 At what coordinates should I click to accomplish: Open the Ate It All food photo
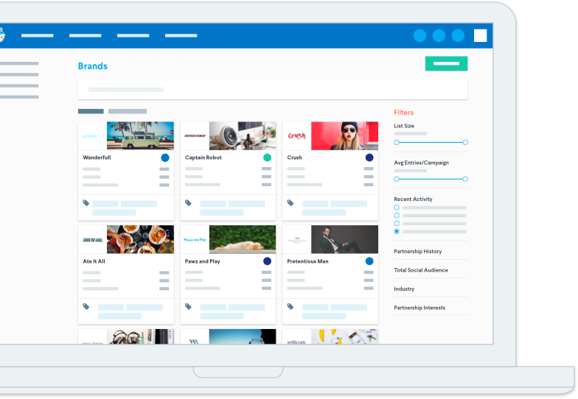(140, 239)
